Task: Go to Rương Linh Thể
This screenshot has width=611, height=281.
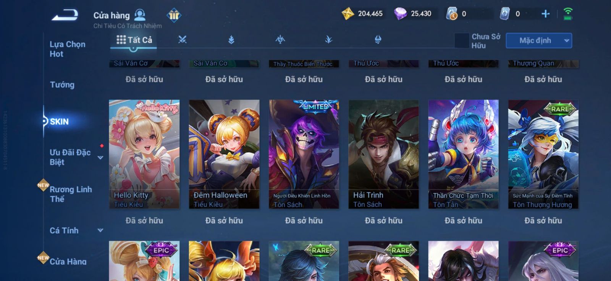Action: point(71,194)
